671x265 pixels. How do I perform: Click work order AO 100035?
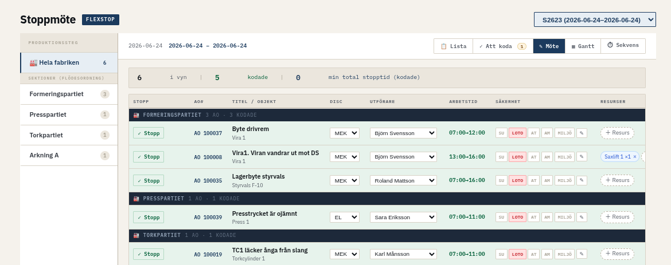point(208,181)
